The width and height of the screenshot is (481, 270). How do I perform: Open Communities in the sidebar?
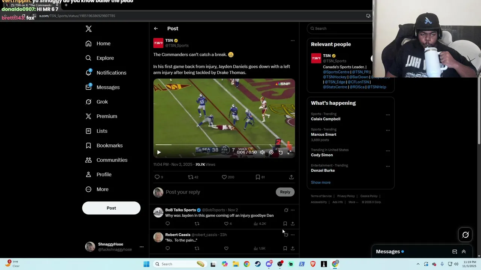point(106,160)
